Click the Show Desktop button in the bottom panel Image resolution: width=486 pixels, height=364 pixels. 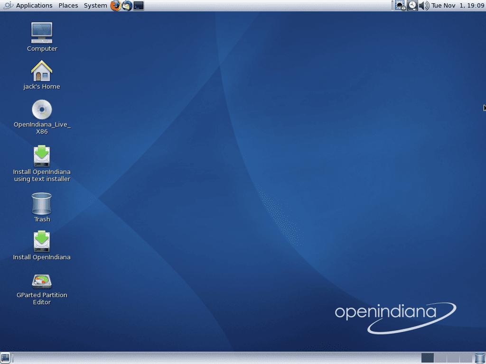click(x=5, y=358)
